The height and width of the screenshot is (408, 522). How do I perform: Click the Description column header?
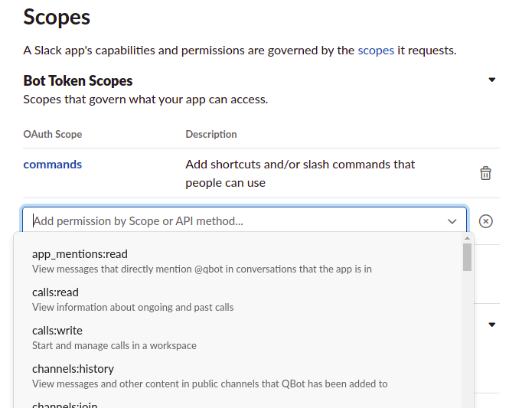tap(211, 134)
